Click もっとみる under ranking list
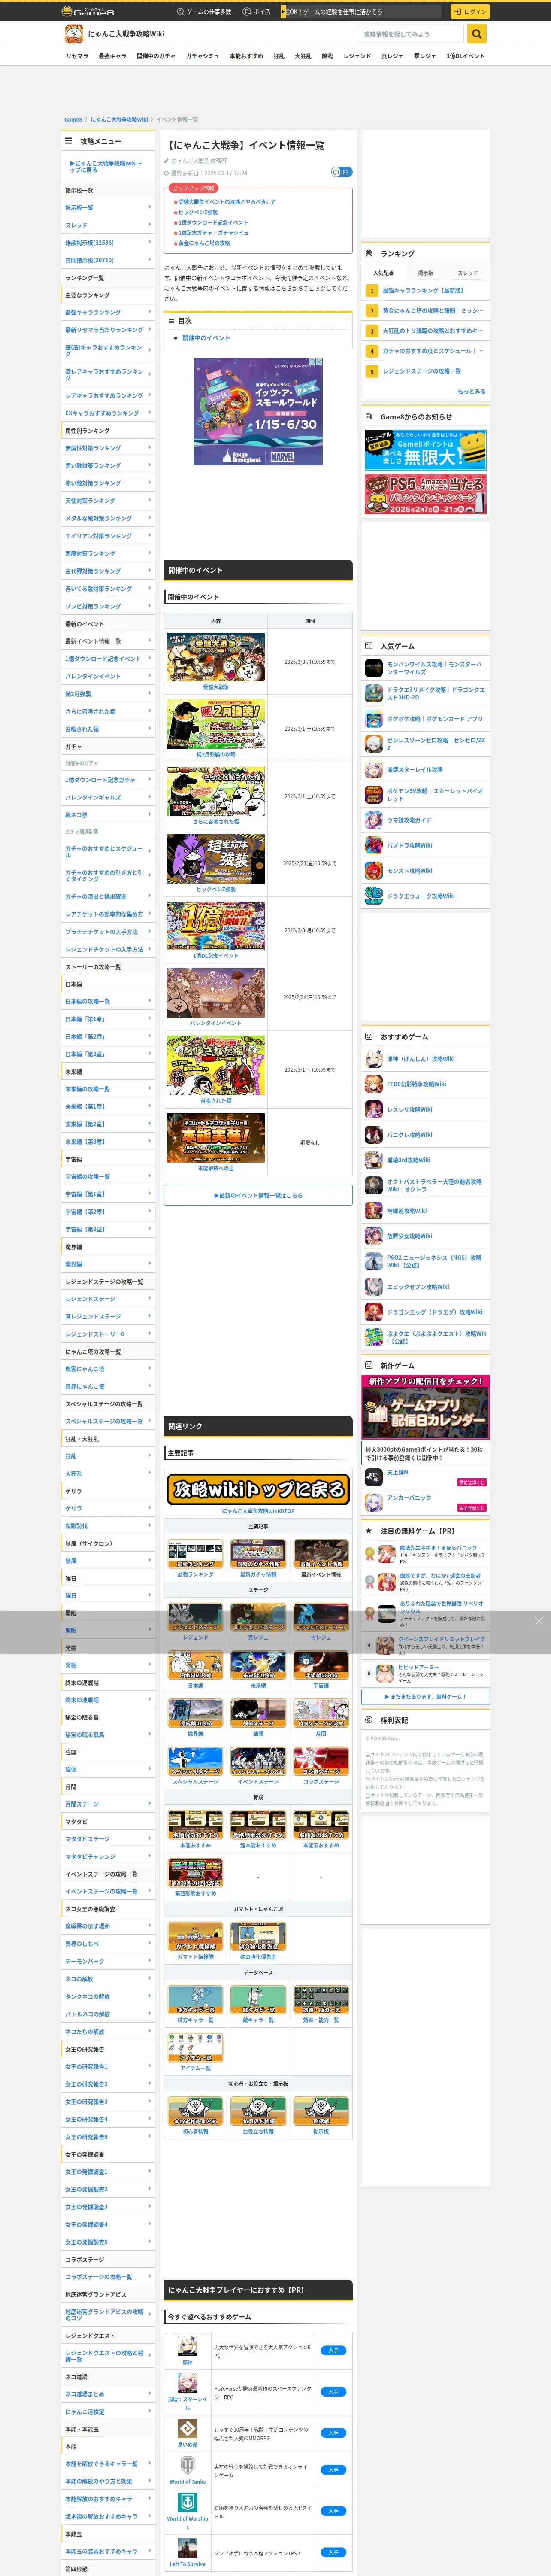The height and width of the screenshot is (2576, 551). pos(471,391)
